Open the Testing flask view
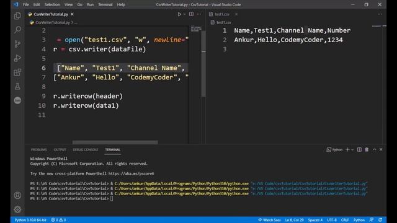The image size is (397, 223). tap(17, 86)
